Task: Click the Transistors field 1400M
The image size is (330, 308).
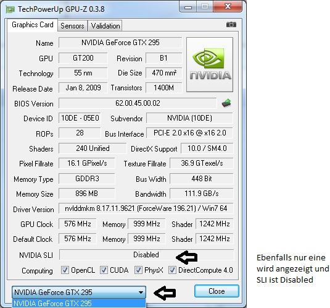Action: [x=163, y=88]
